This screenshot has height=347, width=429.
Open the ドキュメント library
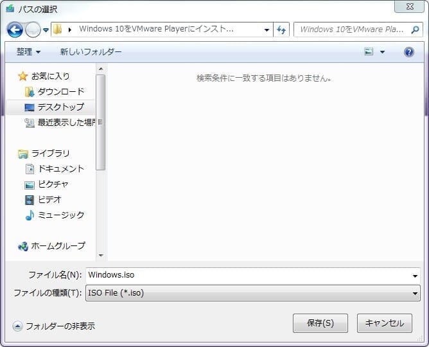[x=60, y=168]
